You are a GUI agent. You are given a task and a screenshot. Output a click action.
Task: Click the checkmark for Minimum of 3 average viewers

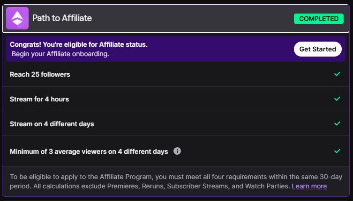(337, 151)
